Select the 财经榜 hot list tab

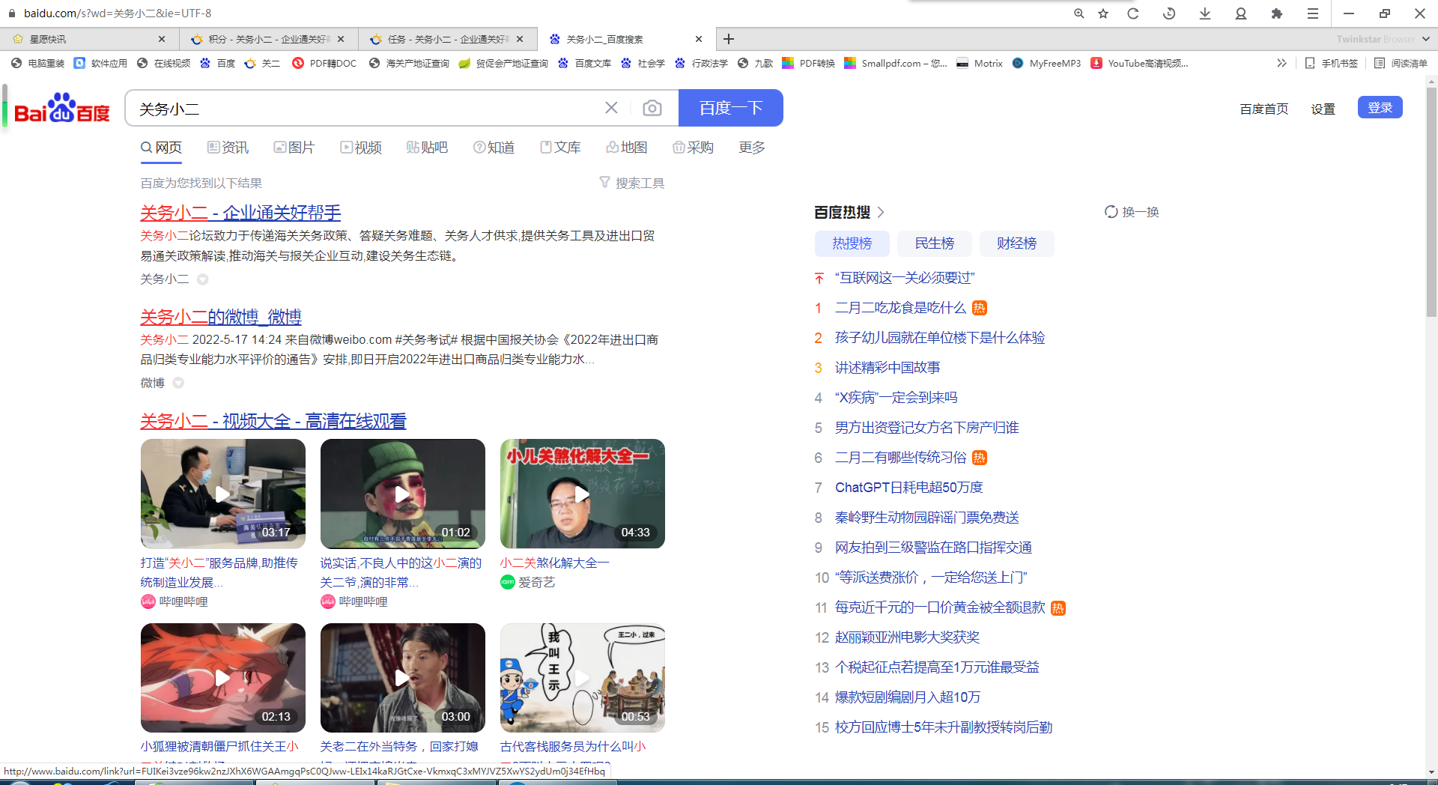[x=1016, y=243]
